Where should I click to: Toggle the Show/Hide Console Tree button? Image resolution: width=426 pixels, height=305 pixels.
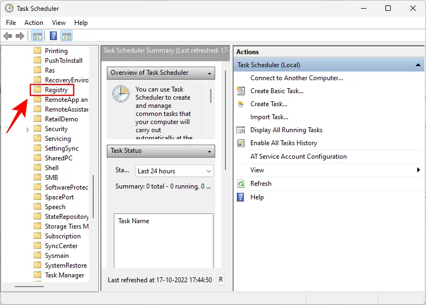(x=37, y=36)
